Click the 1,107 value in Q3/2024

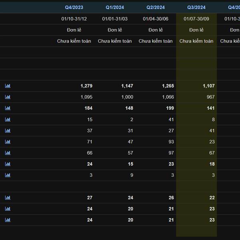tap(208, 86)
